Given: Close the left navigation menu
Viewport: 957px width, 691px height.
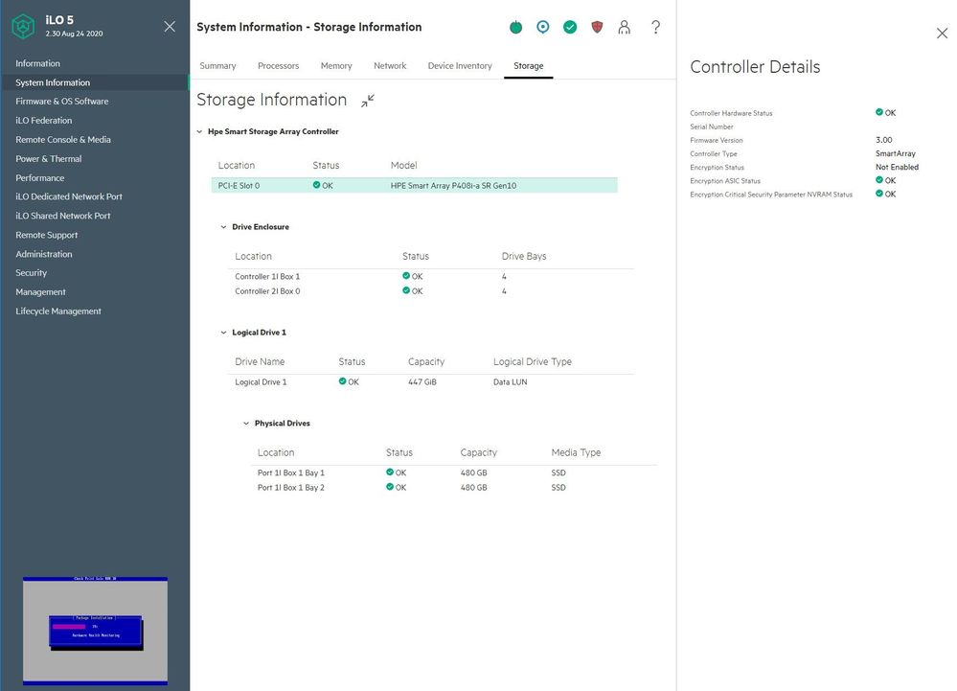Looking at the screenshot, I should tap(170, 27).
